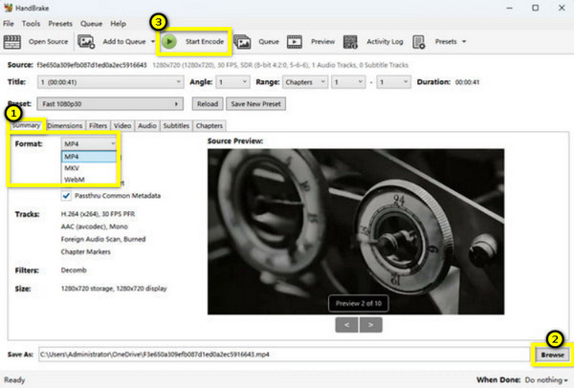Image resolution: width=574 pixels, height=388 pixels.
Task: Click the Presets document icon
Action: coord(419,42)
